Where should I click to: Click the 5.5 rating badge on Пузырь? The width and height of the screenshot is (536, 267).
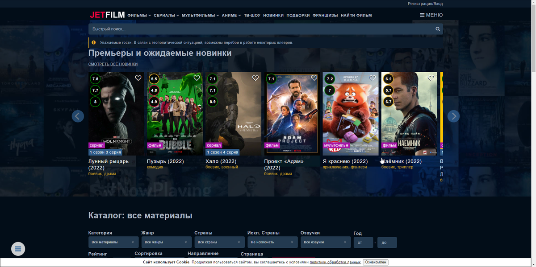(x=154, y=79)
